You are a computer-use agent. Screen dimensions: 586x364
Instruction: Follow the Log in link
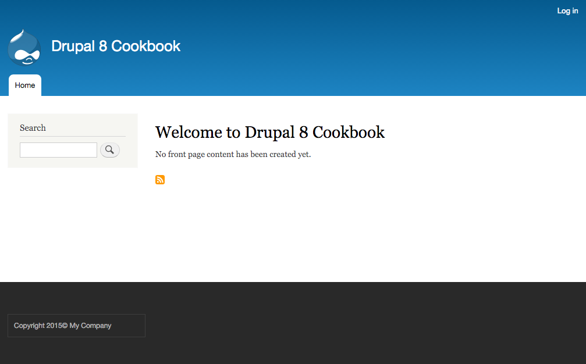pos(567,11)
